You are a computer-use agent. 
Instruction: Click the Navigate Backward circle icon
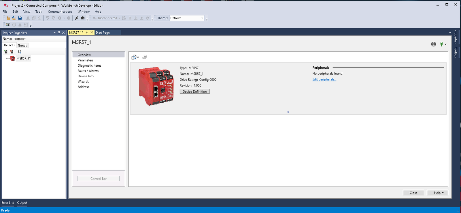pos(60,18)
